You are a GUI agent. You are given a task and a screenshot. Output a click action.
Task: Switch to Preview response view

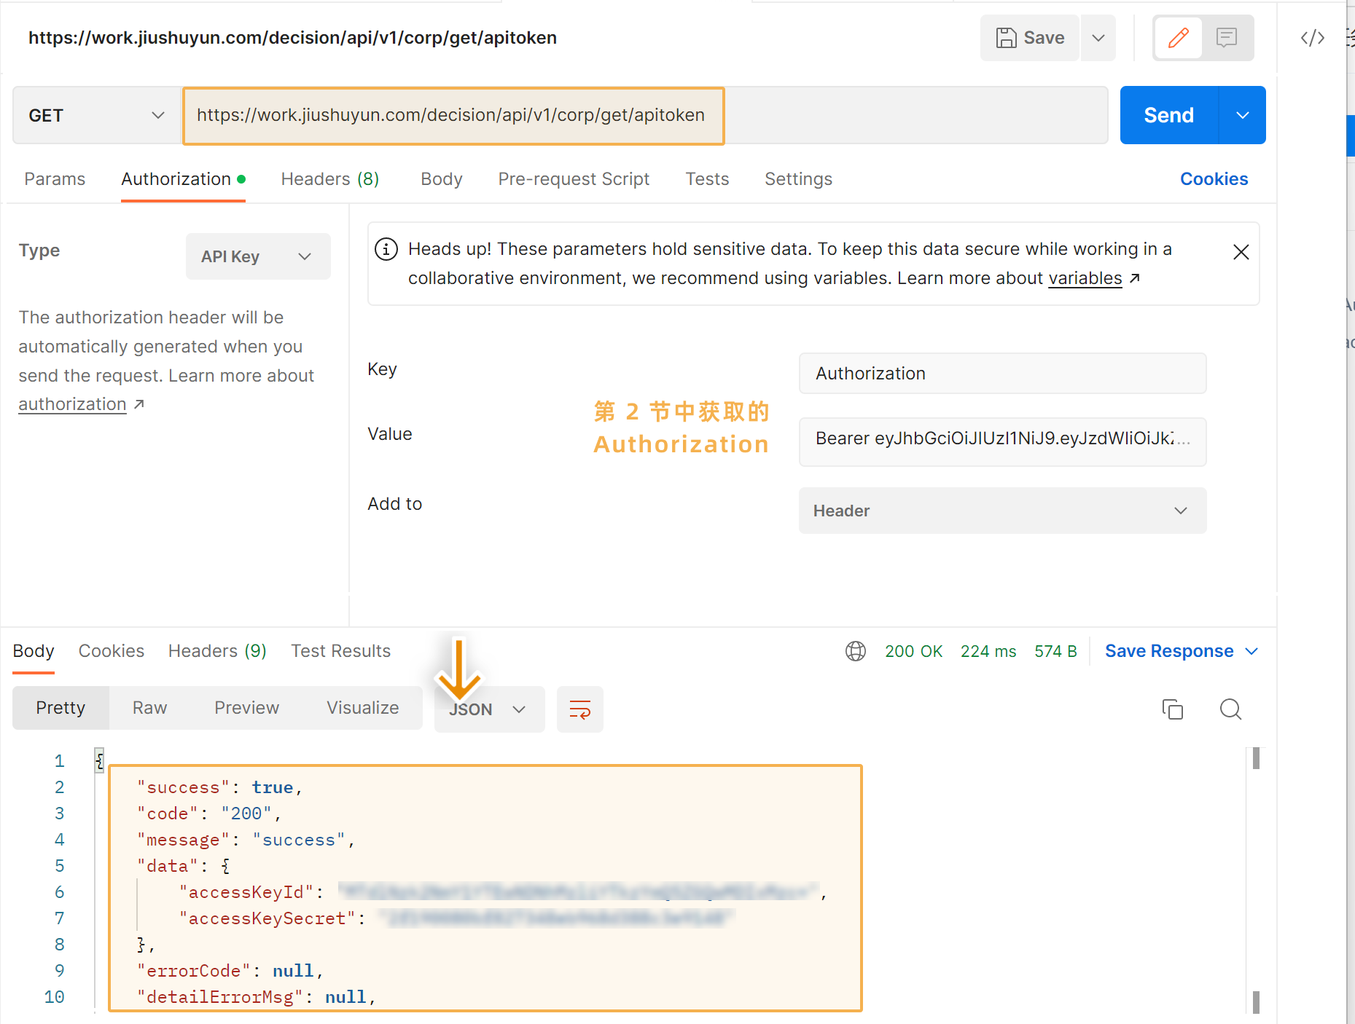click(x=246, y=708)
